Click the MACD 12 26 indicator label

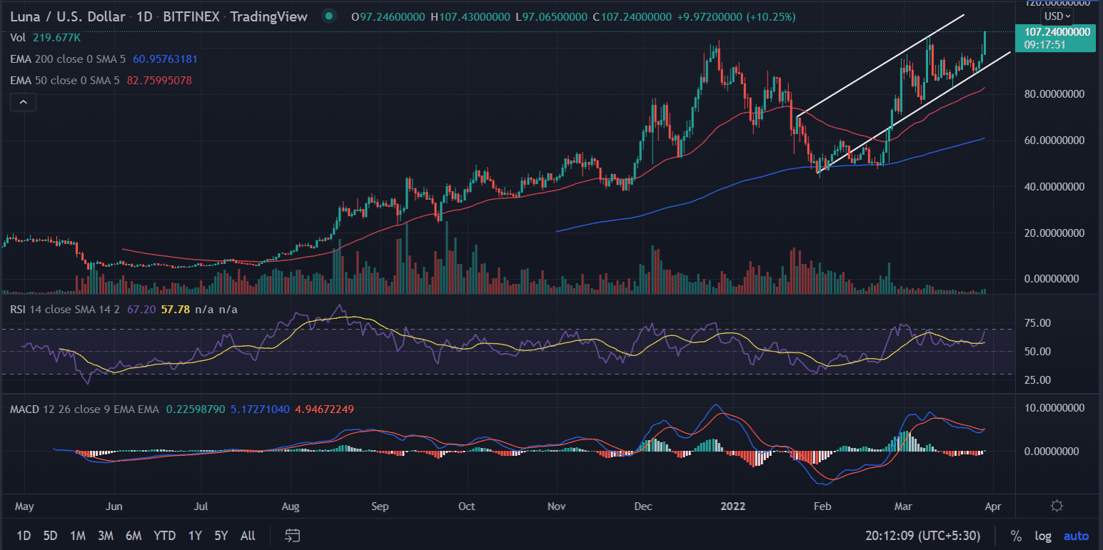[x=49, y=409]
